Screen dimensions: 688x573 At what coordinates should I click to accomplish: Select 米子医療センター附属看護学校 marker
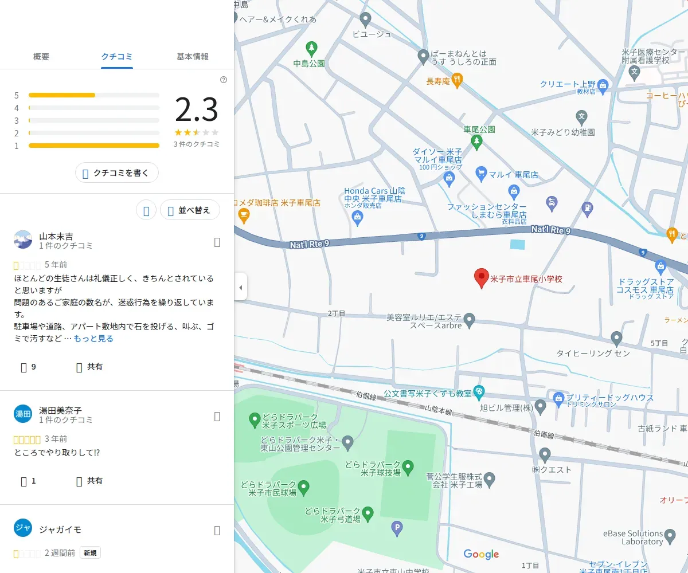point(634,72)
